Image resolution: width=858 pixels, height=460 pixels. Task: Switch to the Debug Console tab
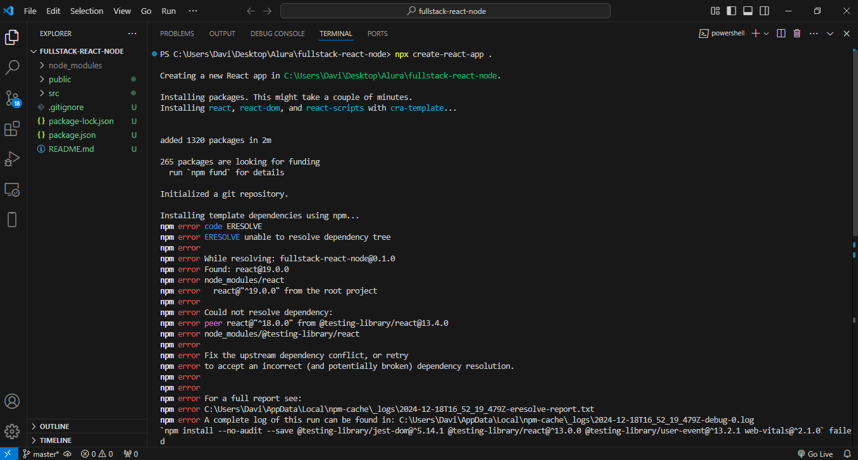pyautogui.click(x=277, y=34)
